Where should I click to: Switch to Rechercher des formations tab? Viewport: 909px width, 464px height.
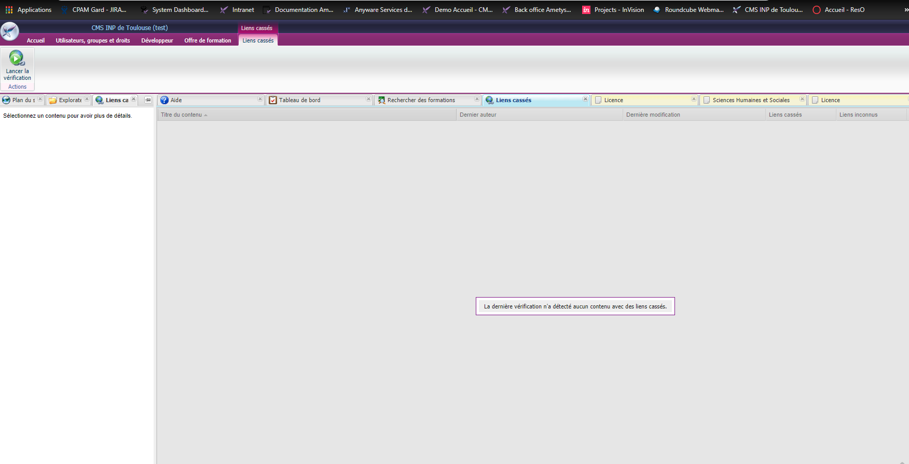click(x=421, y=100)
